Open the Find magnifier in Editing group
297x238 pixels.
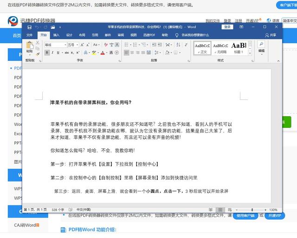(x=261, y=44)
